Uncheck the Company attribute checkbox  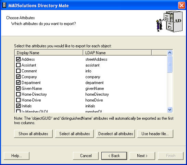(x=18, y=77)
